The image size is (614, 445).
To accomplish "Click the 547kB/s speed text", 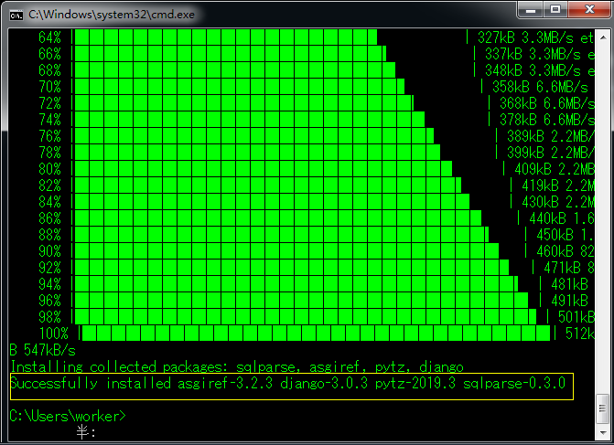I will pyautogui.click(x=49, y=350).
